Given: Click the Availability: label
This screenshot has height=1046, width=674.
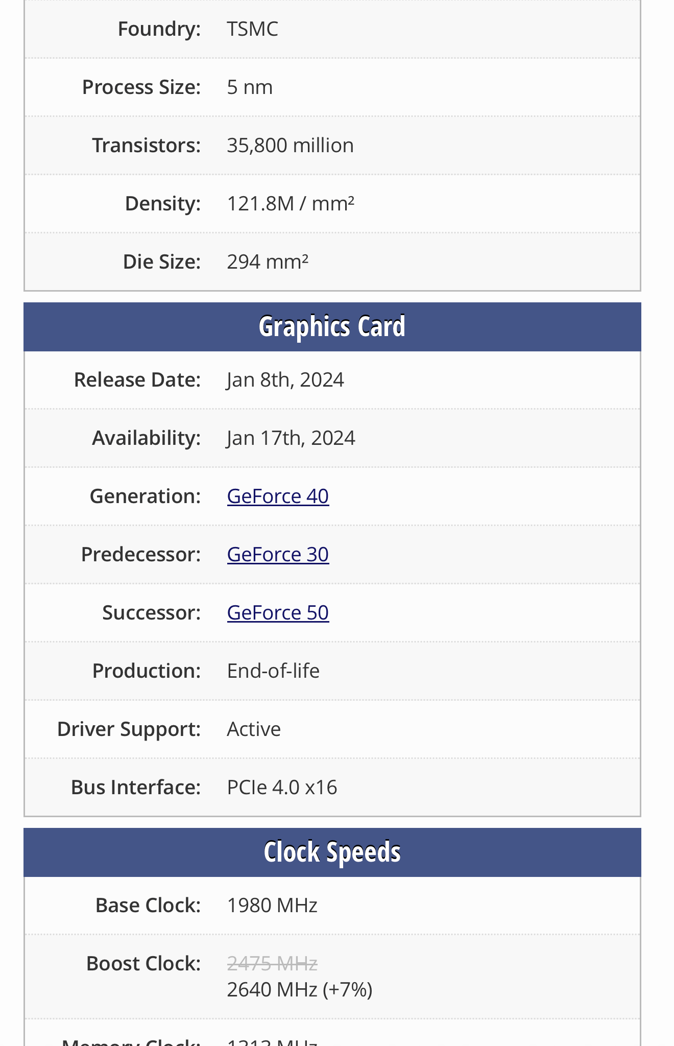Looking at the screenshot, I should coord(146,438).
